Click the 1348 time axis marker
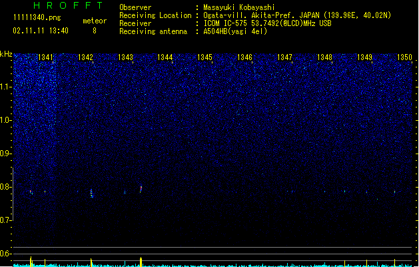Image resolution: width=419 pixels, height=267 pixels. (324, 57)
